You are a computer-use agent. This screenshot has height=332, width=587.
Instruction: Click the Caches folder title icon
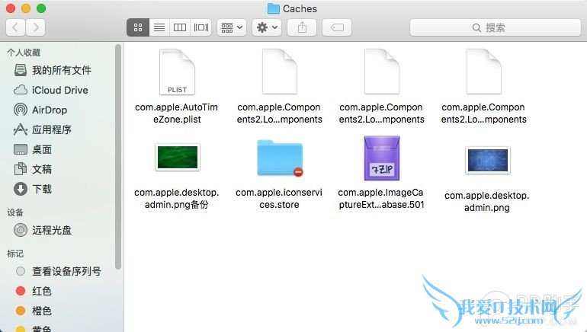tap(273, 8)
